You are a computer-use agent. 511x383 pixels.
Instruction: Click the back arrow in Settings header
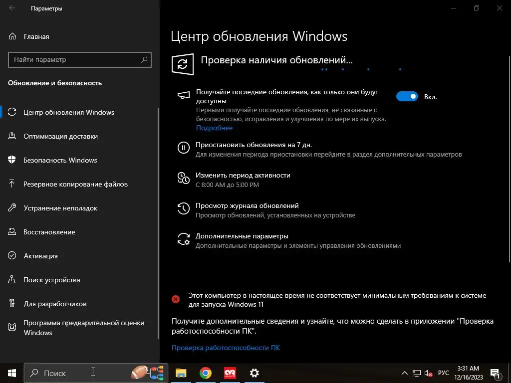click(12, 8)
